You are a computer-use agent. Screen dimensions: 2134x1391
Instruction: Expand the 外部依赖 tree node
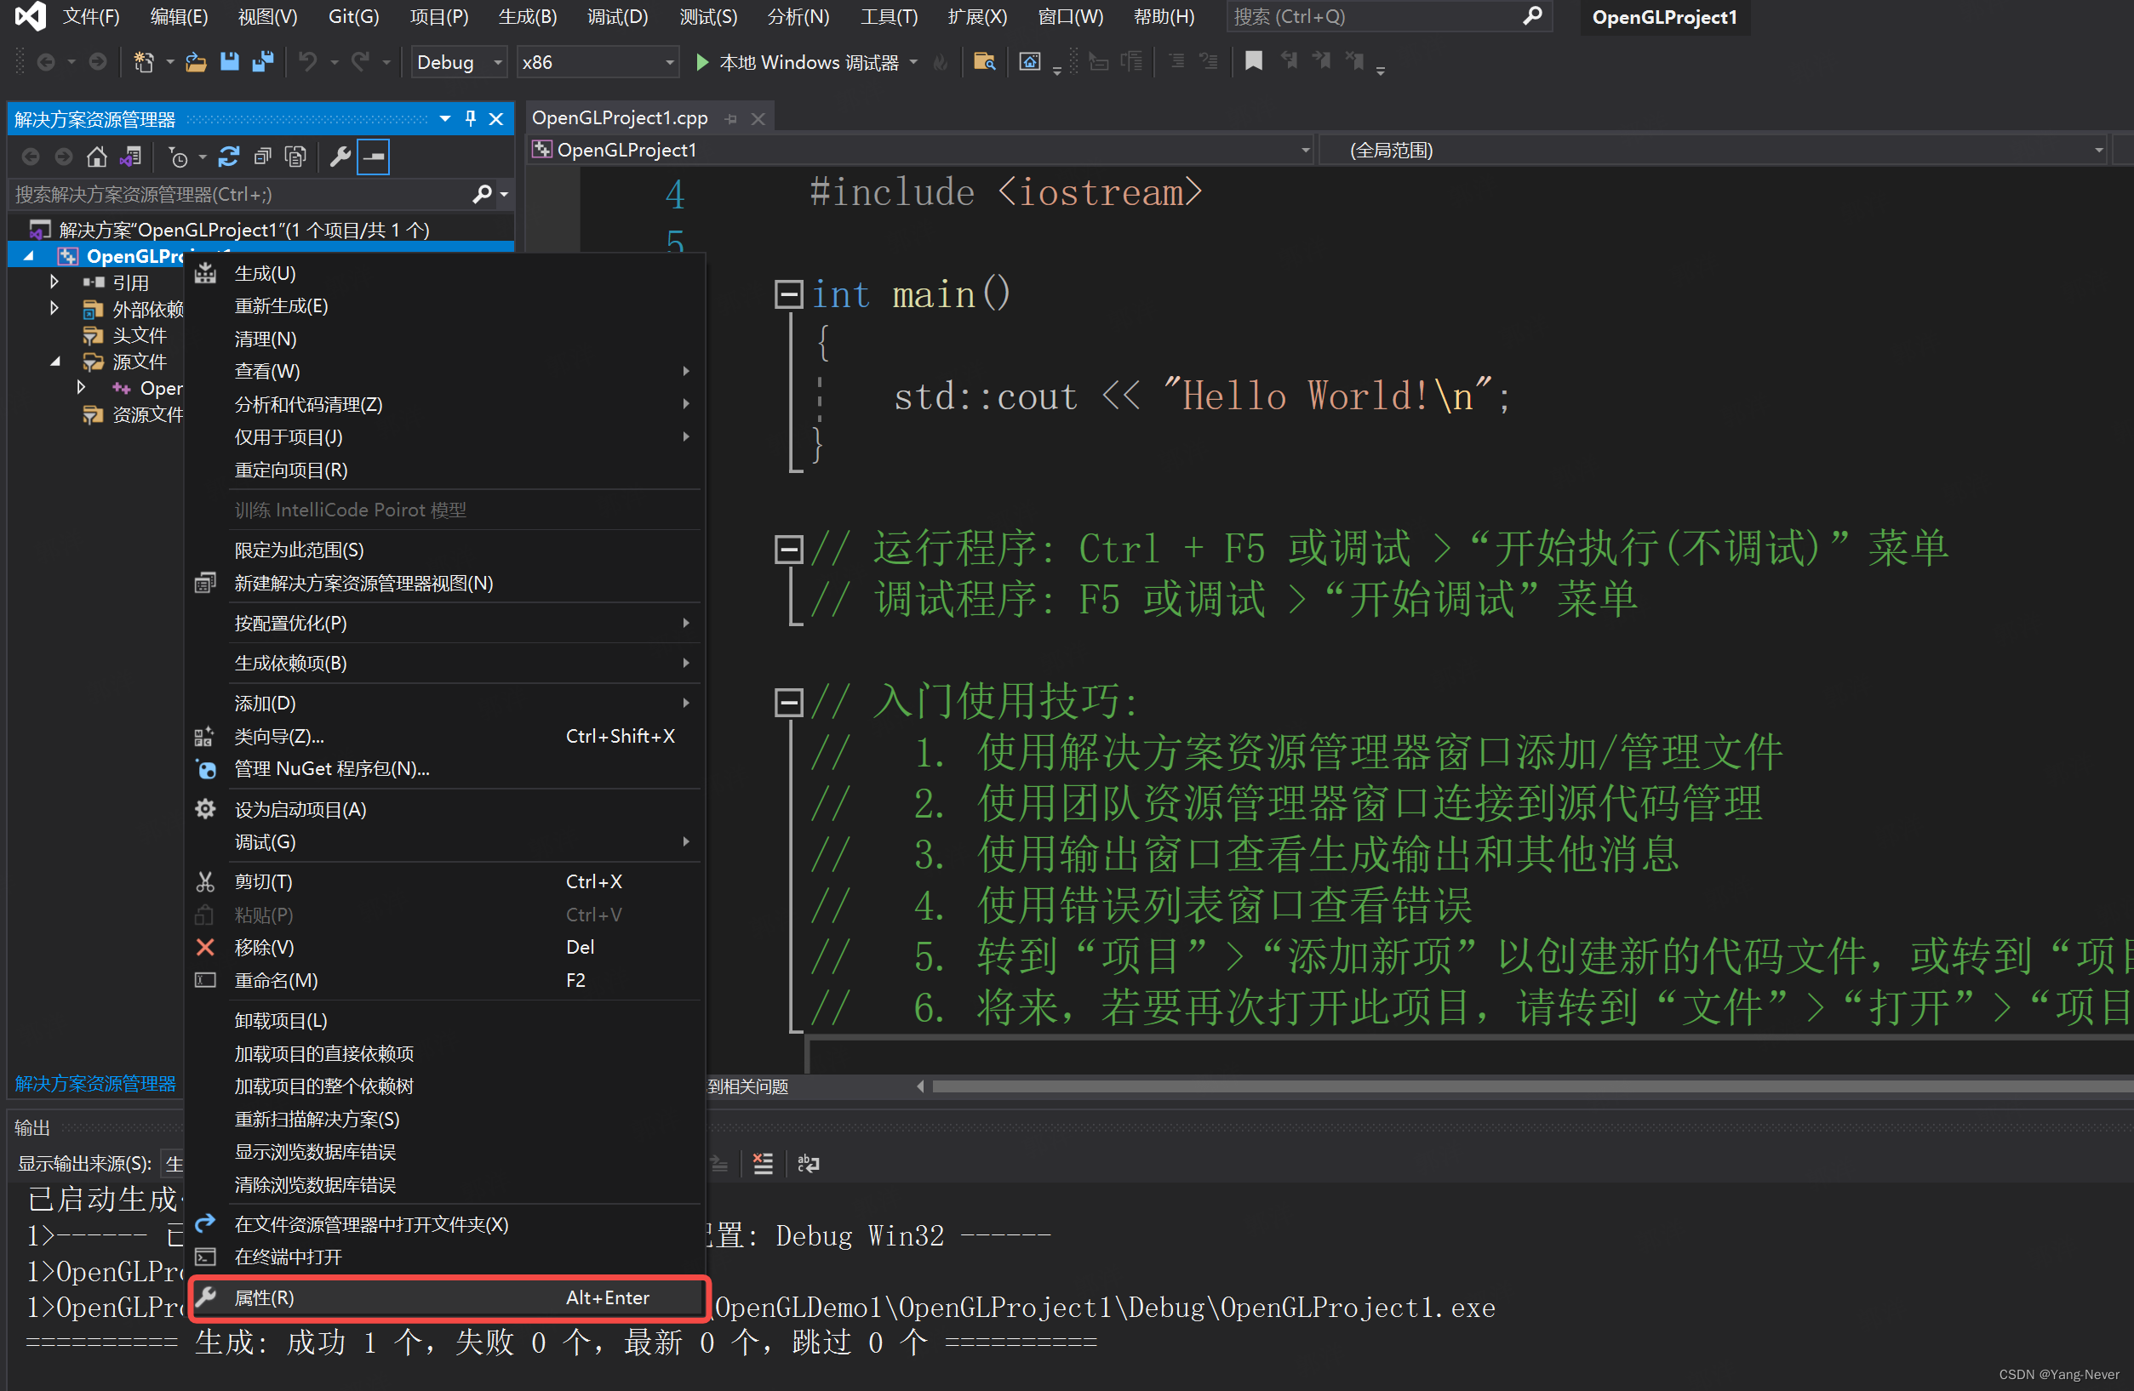[54, 308]
